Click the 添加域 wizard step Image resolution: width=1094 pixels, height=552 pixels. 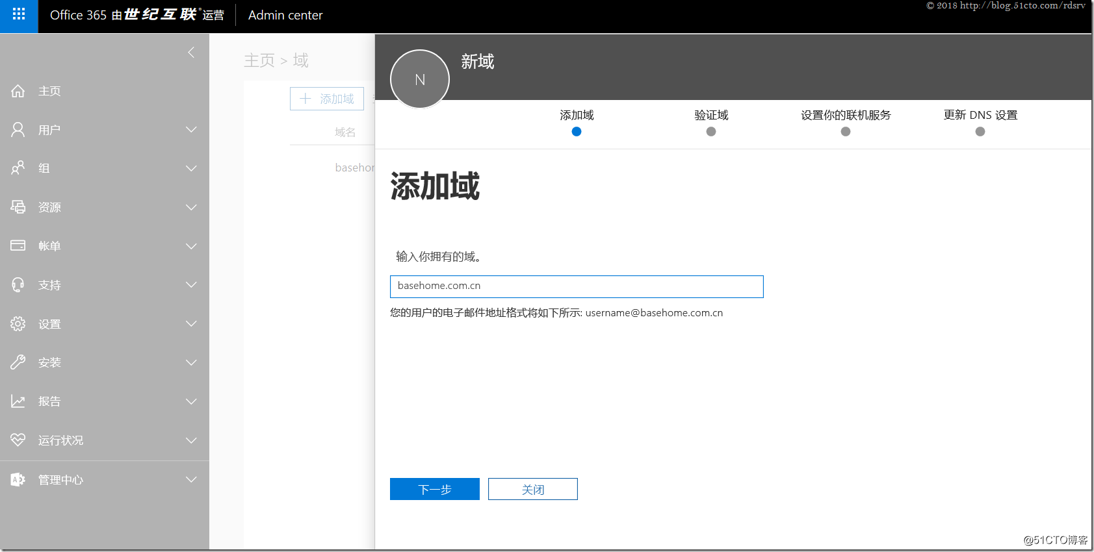click(x=577, y=121)
